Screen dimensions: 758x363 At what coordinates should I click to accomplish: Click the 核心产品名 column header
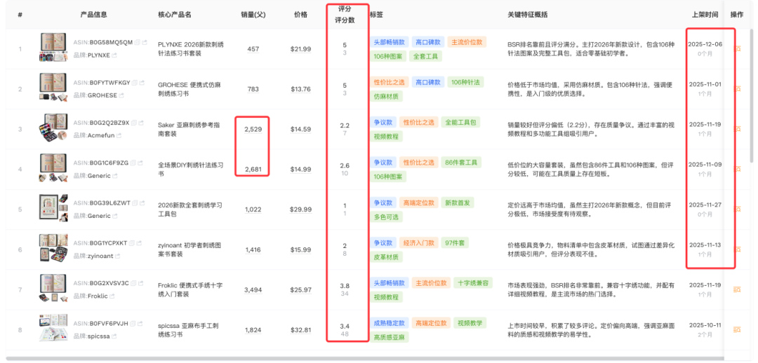tap(175, 15)
